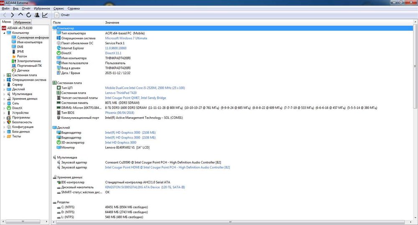Select База данных in the left tree
This screenshot has height=225, width=418.
21,132
